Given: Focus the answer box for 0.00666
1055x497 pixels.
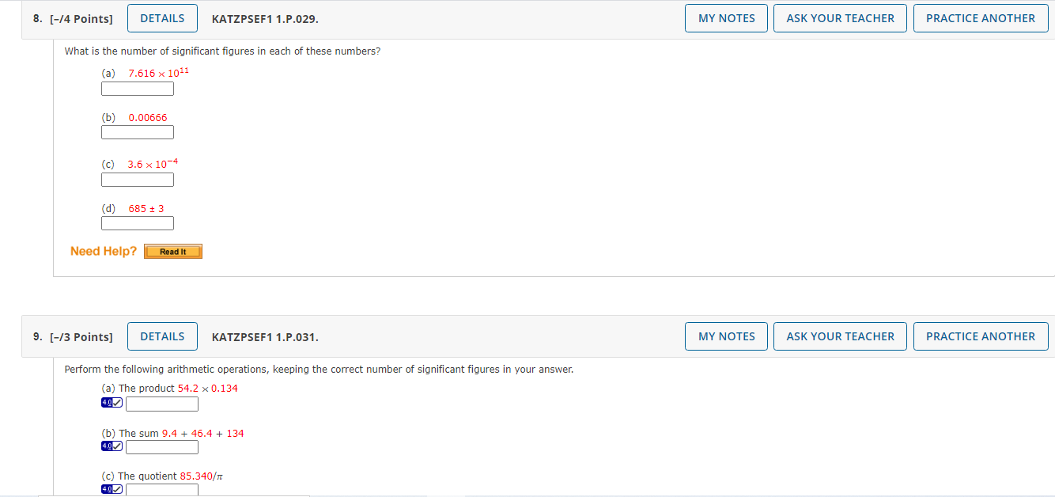Looking at the screenshot, I should pos(138,132).
